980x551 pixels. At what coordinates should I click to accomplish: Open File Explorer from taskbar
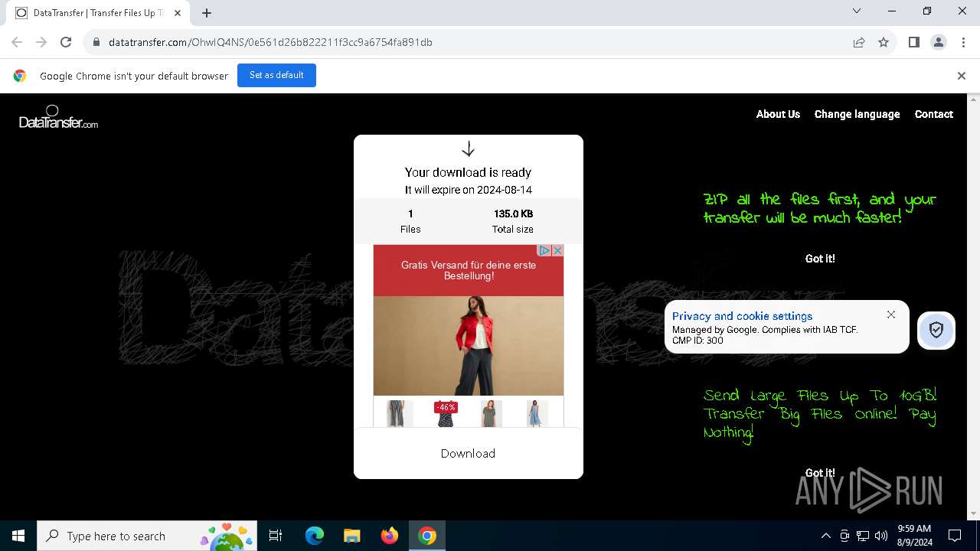click(x=352, y=536)
